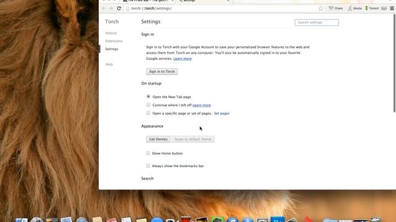The height and width of the screenshot is (222, 396).
Task: Click the settings page vertical scrollbar
Action: coord(394,63)
